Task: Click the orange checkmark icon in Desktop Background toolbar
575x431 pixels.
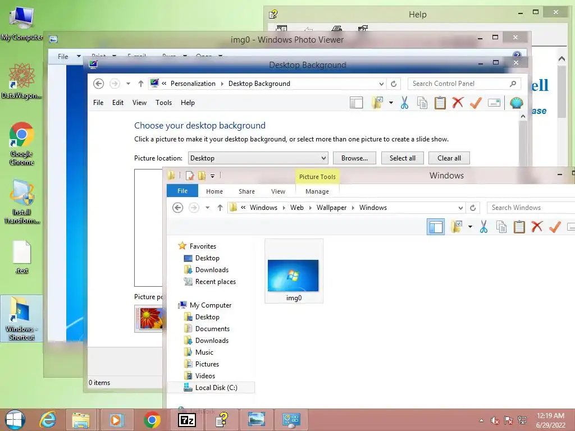Action: 476,103
